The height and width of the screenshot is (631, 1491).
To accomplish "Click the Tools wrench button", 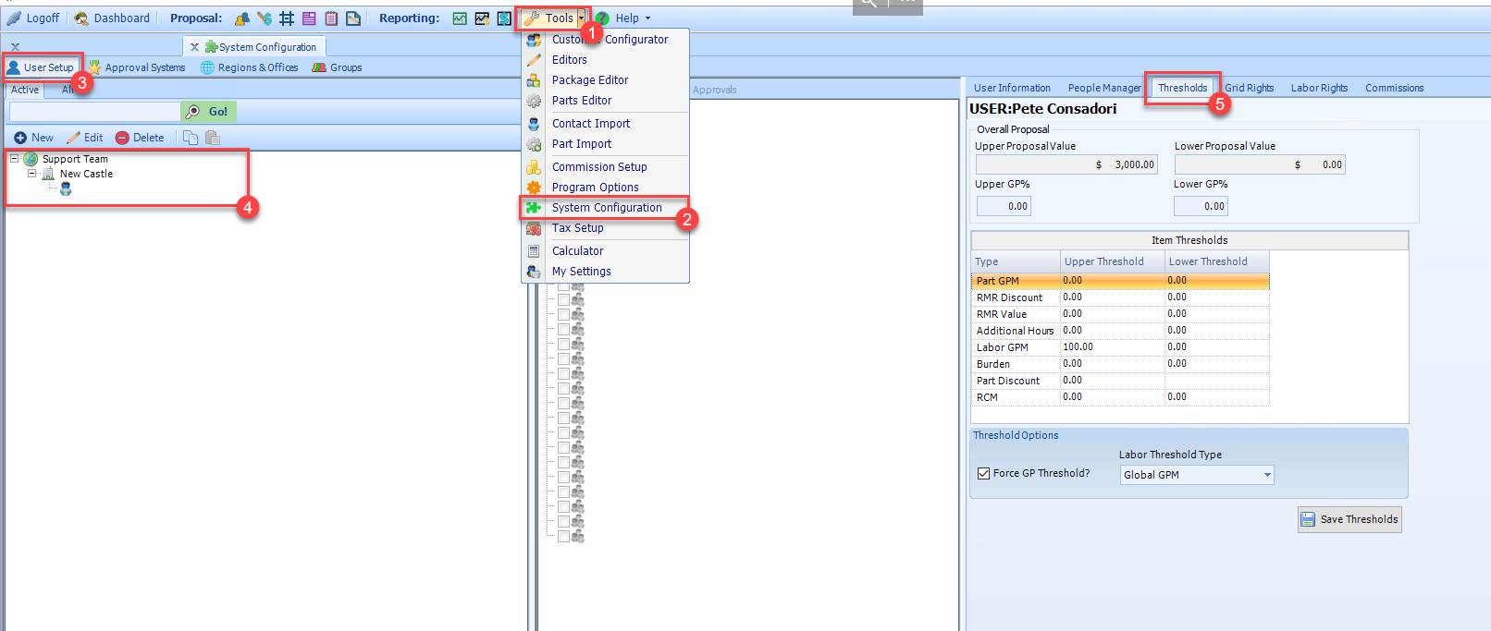I will click(x=549, y=18).
